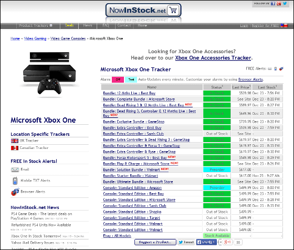The width and height of the screenshot is (294, 250).
Task: Click the Facebook follow icon in header
Action: point(273,3)
